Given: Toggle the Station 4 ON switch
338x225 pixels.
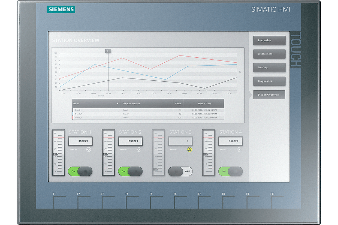Looking at the screenshot, I should (230, 171).
